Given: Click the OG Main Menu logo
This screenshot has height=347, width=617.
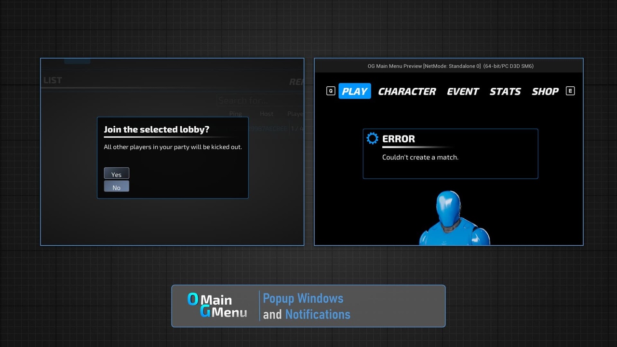Looking at the screenshot, I should click(217, 306).
